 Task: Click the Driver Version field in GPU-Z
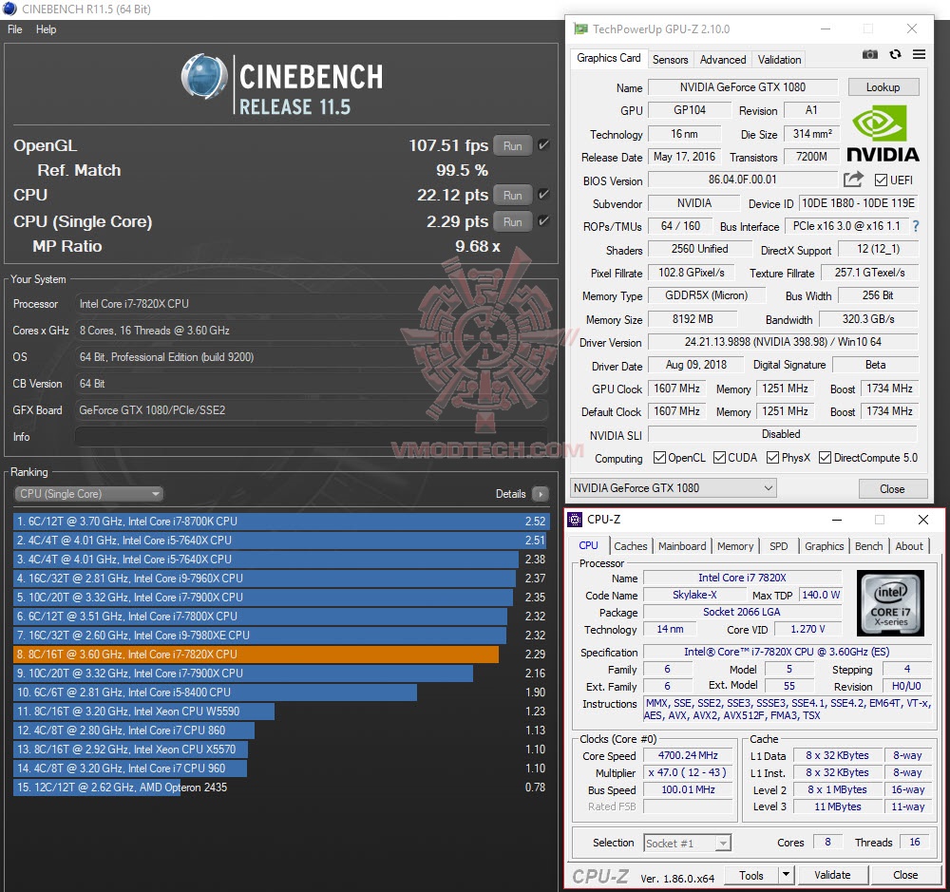(x=782, y=342)
